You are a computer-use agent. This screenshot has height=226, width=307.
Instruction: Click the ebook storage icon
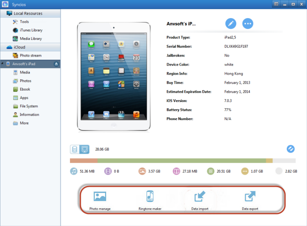[176, 171]
